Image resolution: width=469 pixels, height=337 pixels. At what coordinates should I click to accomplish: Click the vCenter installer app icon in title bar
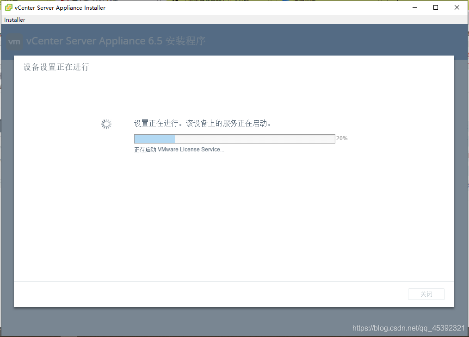[x=9, y=7]
